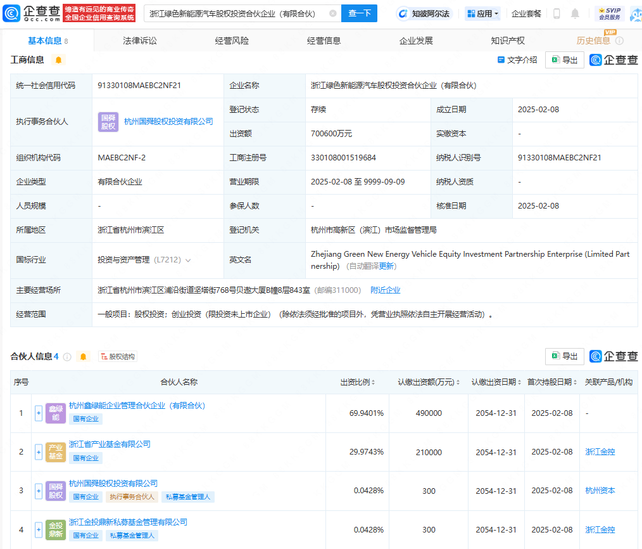Screen dimensions: 642x549
Task: Click the 查一下 search button
Action: pos(360,13)
